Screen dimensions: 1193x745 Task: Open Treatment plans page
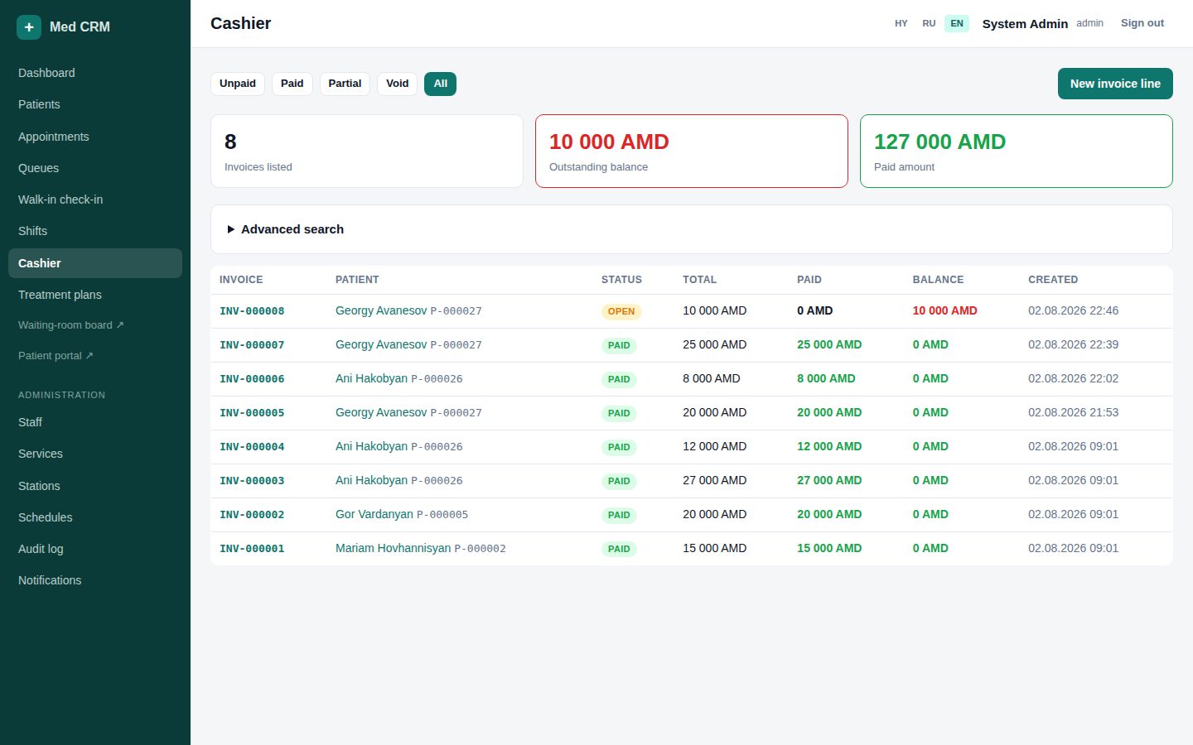tap(95, 295)
